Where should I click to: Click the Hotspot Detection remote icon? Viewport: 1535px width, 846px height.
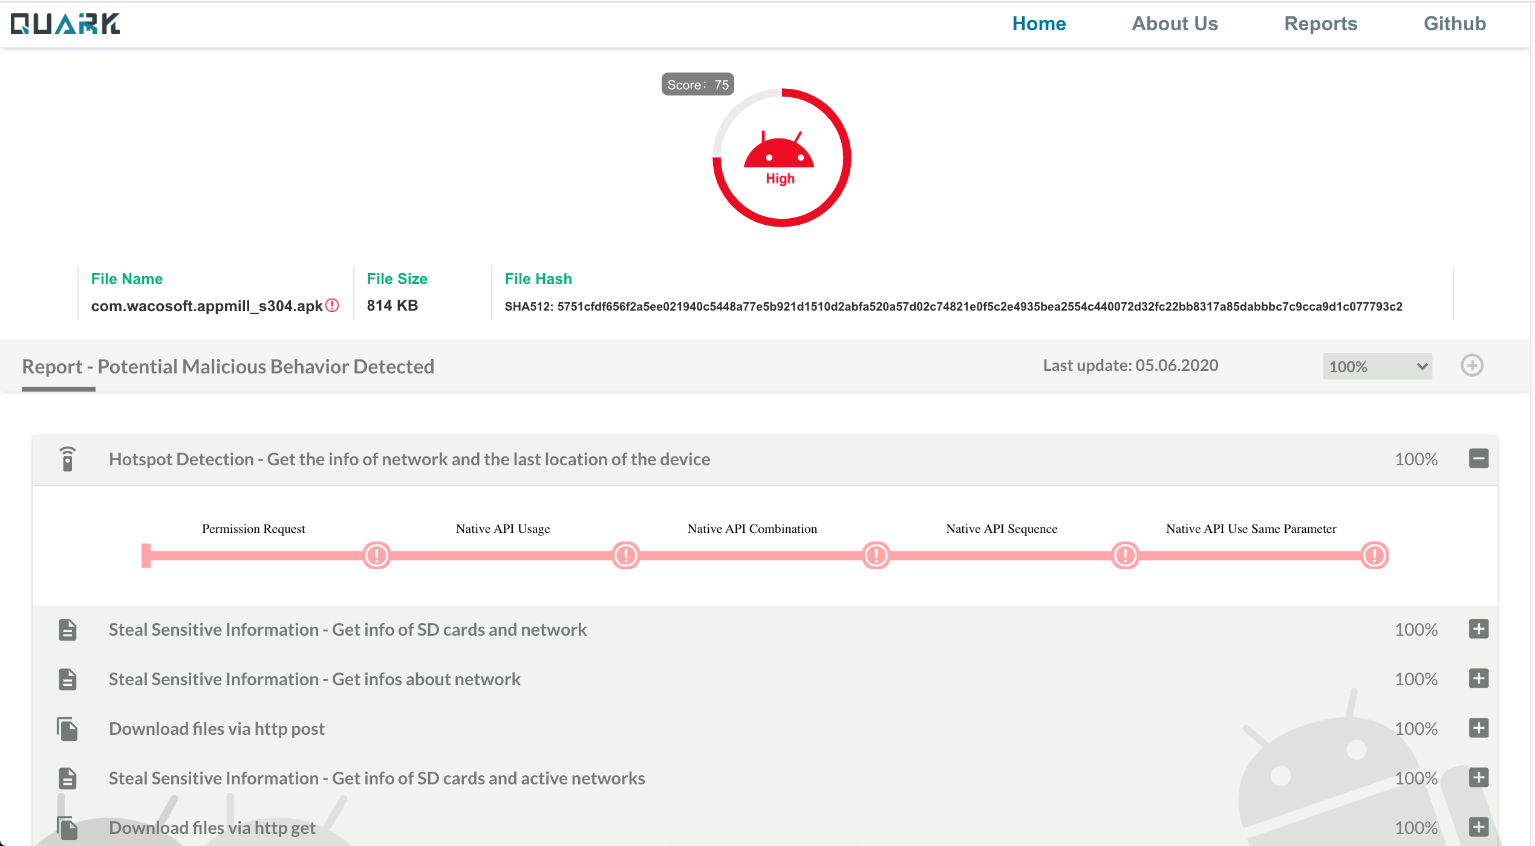(x=68, y=459)
